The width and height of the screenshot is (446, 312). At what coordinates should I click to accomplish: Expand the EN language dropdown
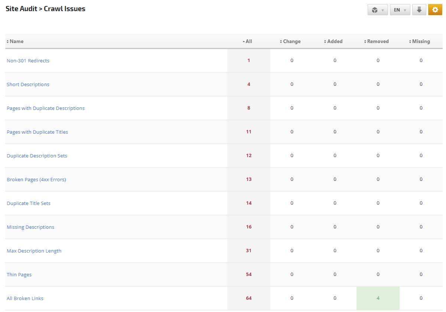click(400, 10)
